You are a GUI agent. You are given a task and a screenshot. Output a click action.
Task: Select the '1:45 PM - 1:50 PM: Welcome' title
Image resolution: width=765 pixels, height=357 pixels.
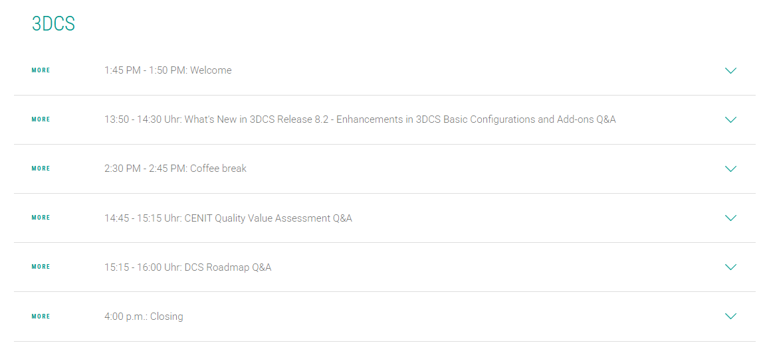(167, 70)
